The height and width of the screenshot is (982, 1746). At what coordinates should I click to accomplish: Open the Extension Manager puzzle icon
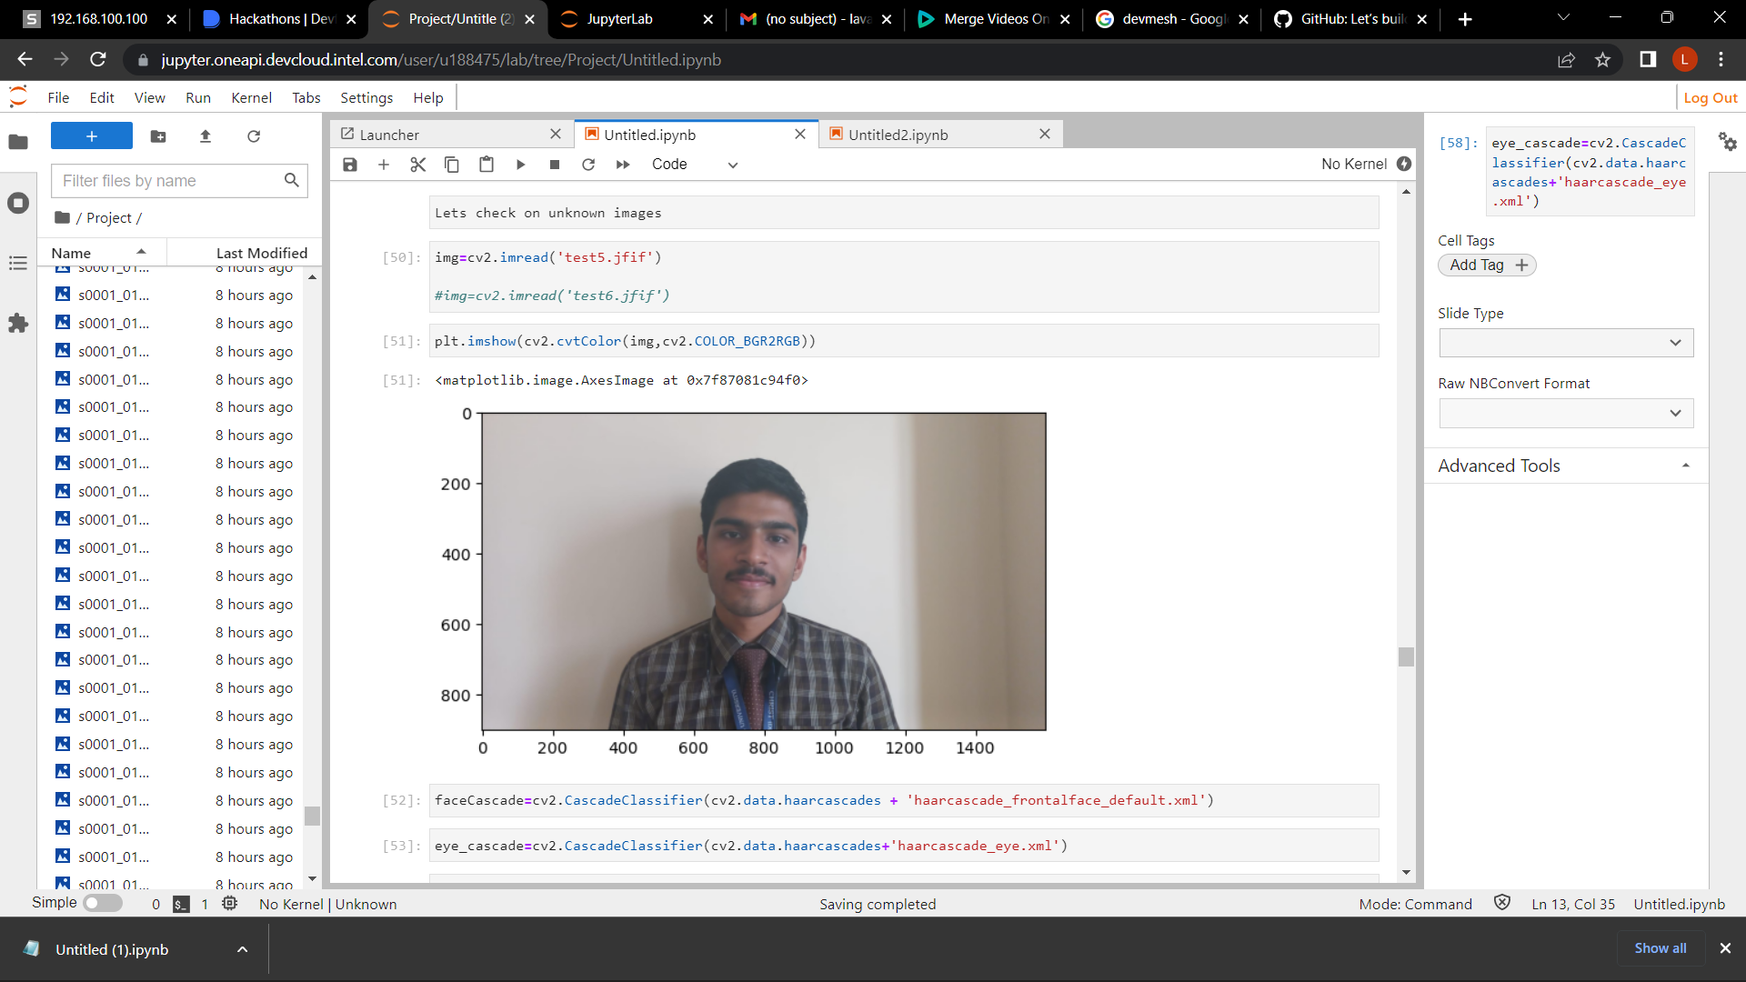(x=18, y=323)
